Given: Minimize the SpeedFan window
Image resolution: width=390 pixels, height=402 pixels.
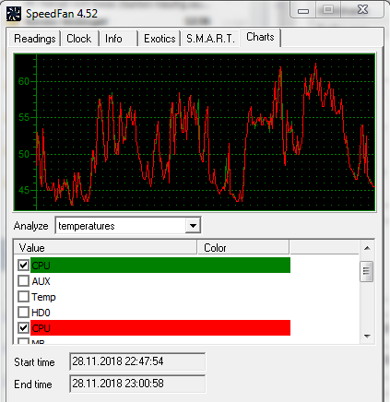Looking at the screenshot, I should (x=303, y=11).
